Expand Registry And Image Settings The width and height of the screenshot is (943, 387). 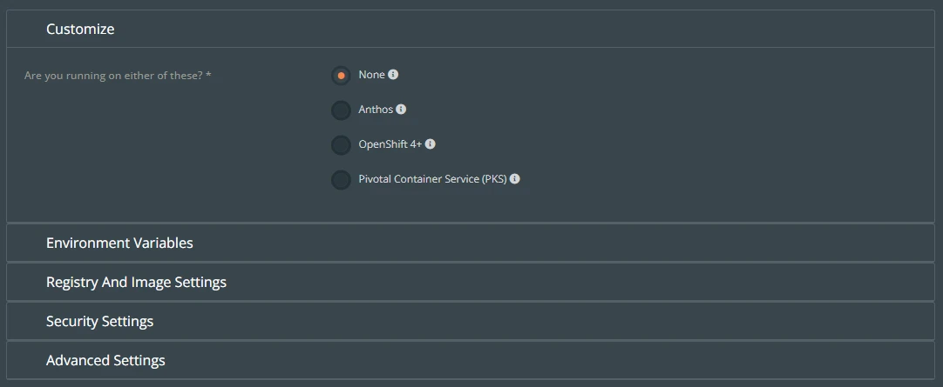pos(471,282)
